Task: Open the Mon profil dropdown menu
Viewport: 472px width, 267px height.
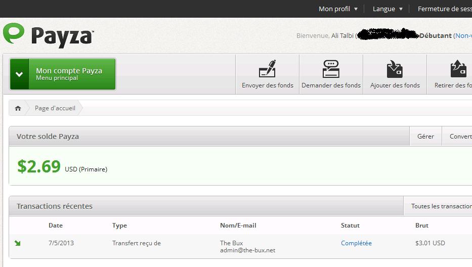Action: (338, 9)
